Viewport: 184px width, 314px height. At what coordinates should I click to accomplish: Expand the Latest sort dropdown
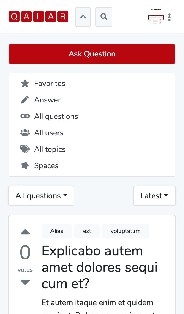[154, 196]
